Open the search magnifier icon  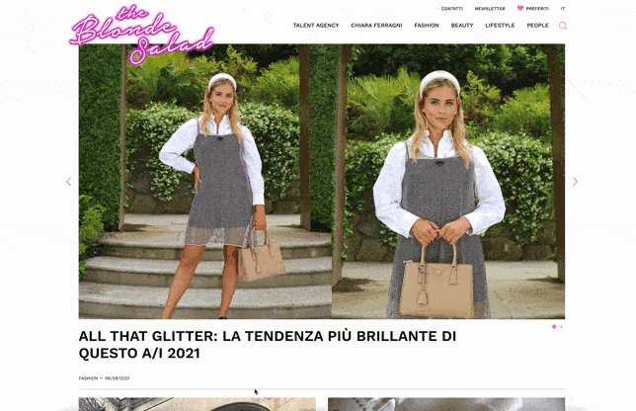563,26
